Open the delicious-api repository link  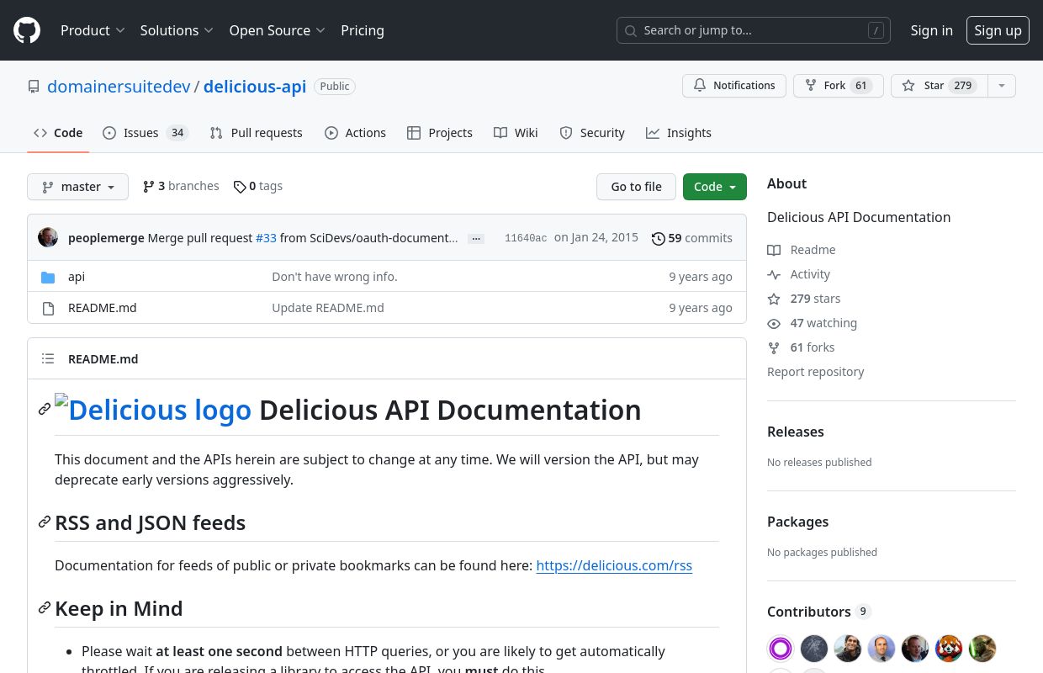click(x=255, y=87)
